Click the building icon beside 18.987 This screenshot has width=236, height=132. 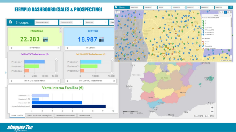[x=101, y=39]
